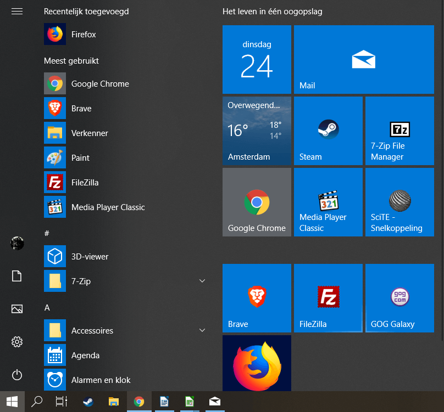Open Settings gear in start sidebar

(x=17, y=342)
